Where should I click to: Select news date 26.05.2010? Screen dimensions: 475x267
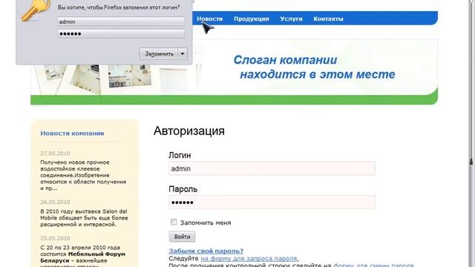pos(55,202)
